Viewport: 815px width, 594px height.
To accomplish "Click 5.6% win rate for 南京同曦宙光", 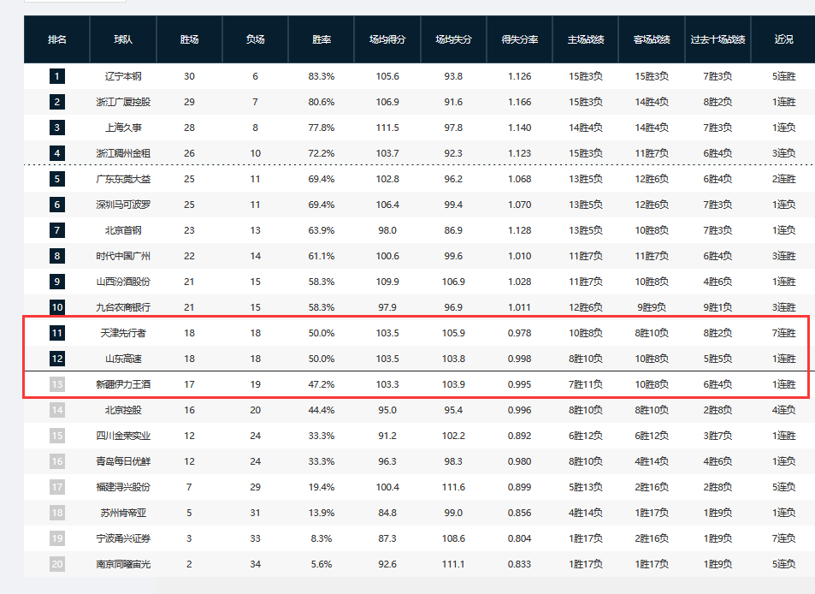I will [x=322, y=564].
